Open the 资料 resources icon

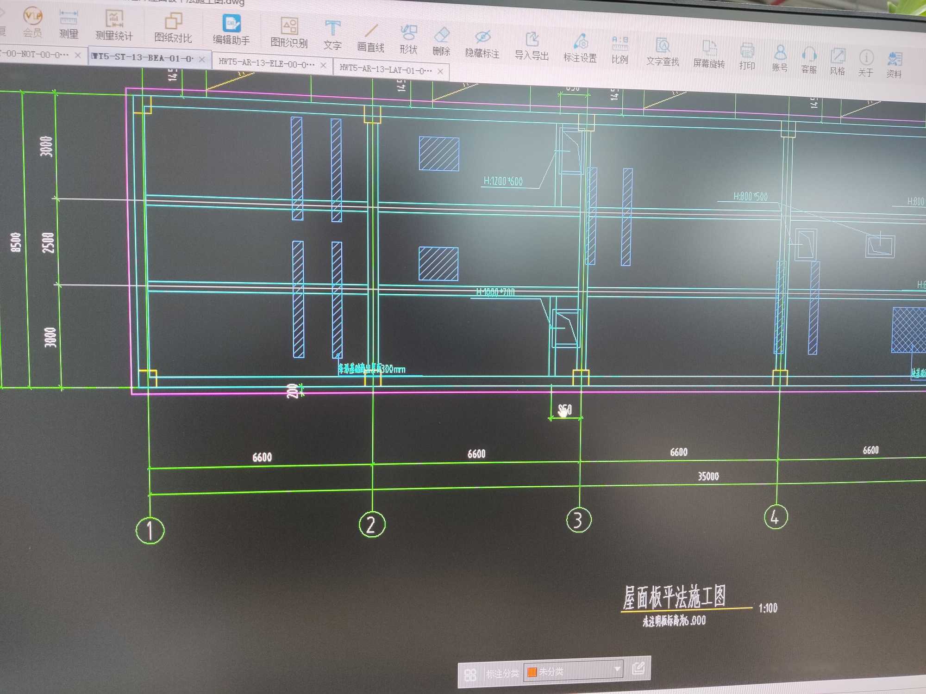click(895, 65)
